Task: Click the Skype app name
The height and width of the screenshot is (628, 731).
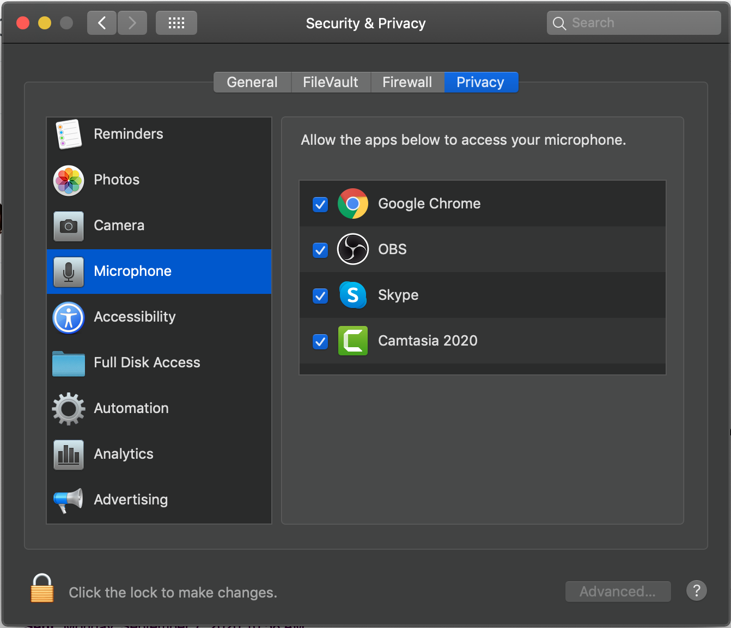Action: [x=398, y=295]
